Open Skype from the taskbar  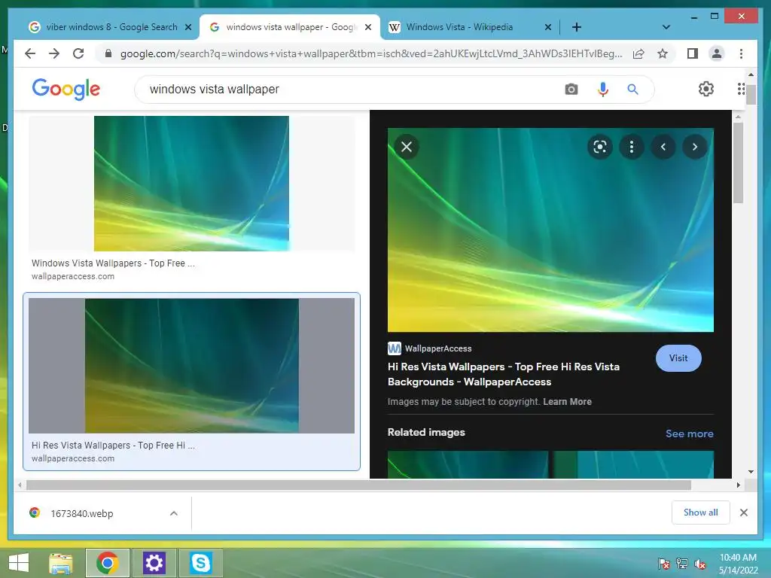tap(200, 563)
